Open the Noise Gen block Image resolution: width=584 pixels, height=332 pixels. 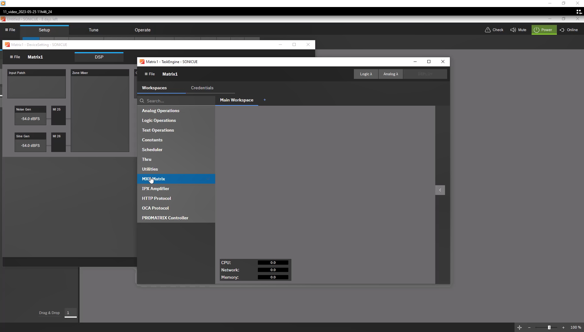(x=30, y=116)
